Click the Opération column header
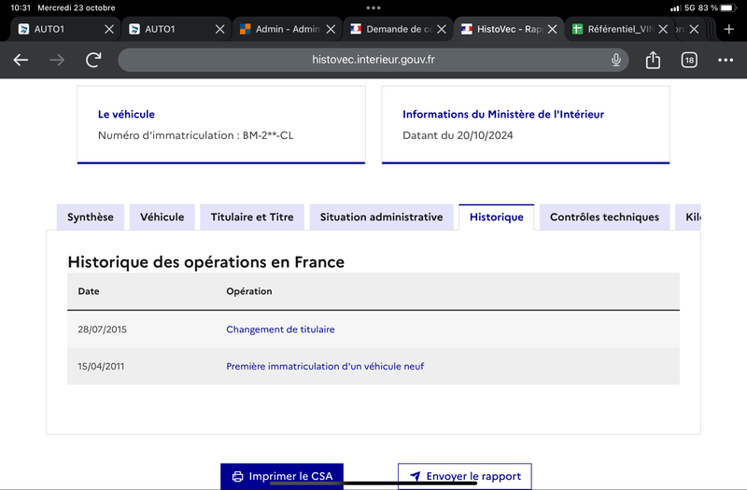The height and width of the screenshot is (490, 747). pos(249,291)
